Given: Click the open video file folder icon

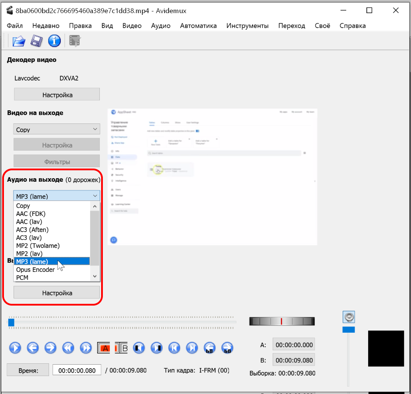Looking at the screenshot, I should (18, 41).
